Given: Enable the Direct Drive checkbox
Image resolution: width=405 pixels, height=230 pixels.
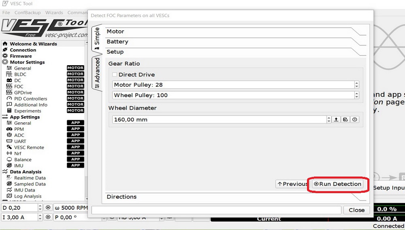Looking at the screenshot, I should click(115, 75).
